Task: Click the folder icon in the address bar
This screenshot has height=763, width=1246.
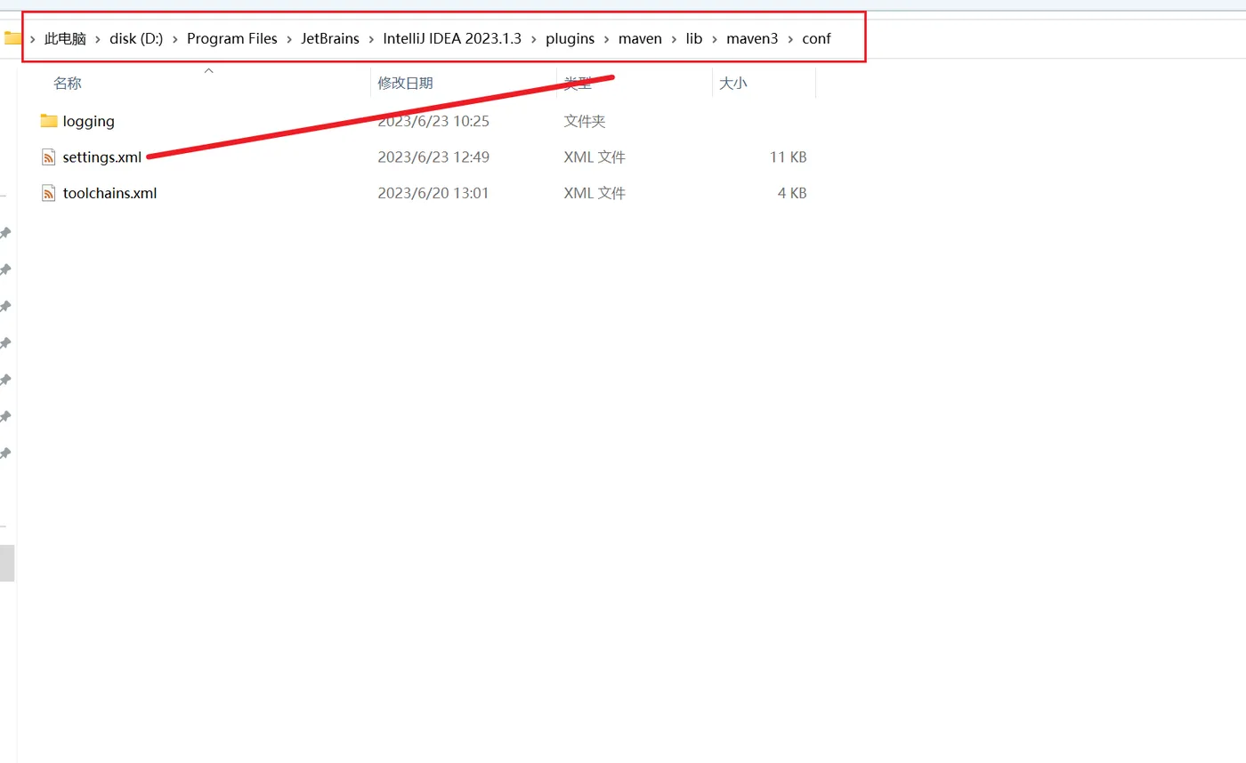Action: click(x=12, y=38)
